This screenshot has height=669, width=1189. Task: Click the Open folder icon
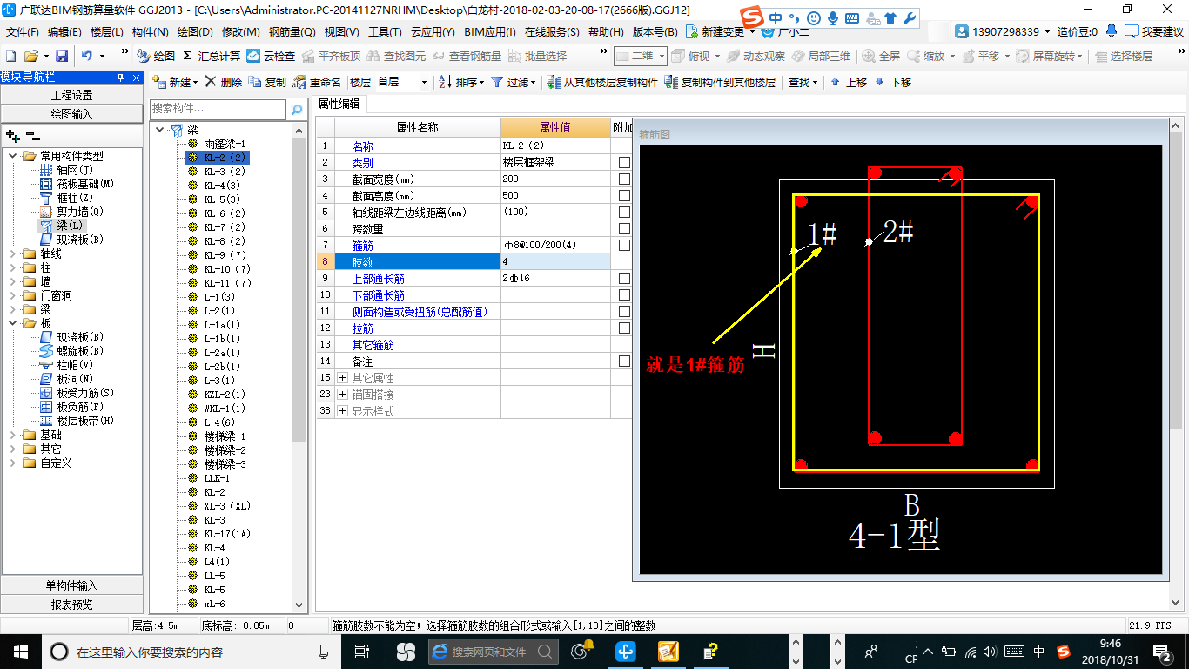(32, 56)
